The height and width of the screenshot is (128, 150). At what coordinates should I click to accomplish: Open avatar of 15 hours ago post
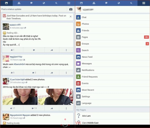(x=6, y=59)
